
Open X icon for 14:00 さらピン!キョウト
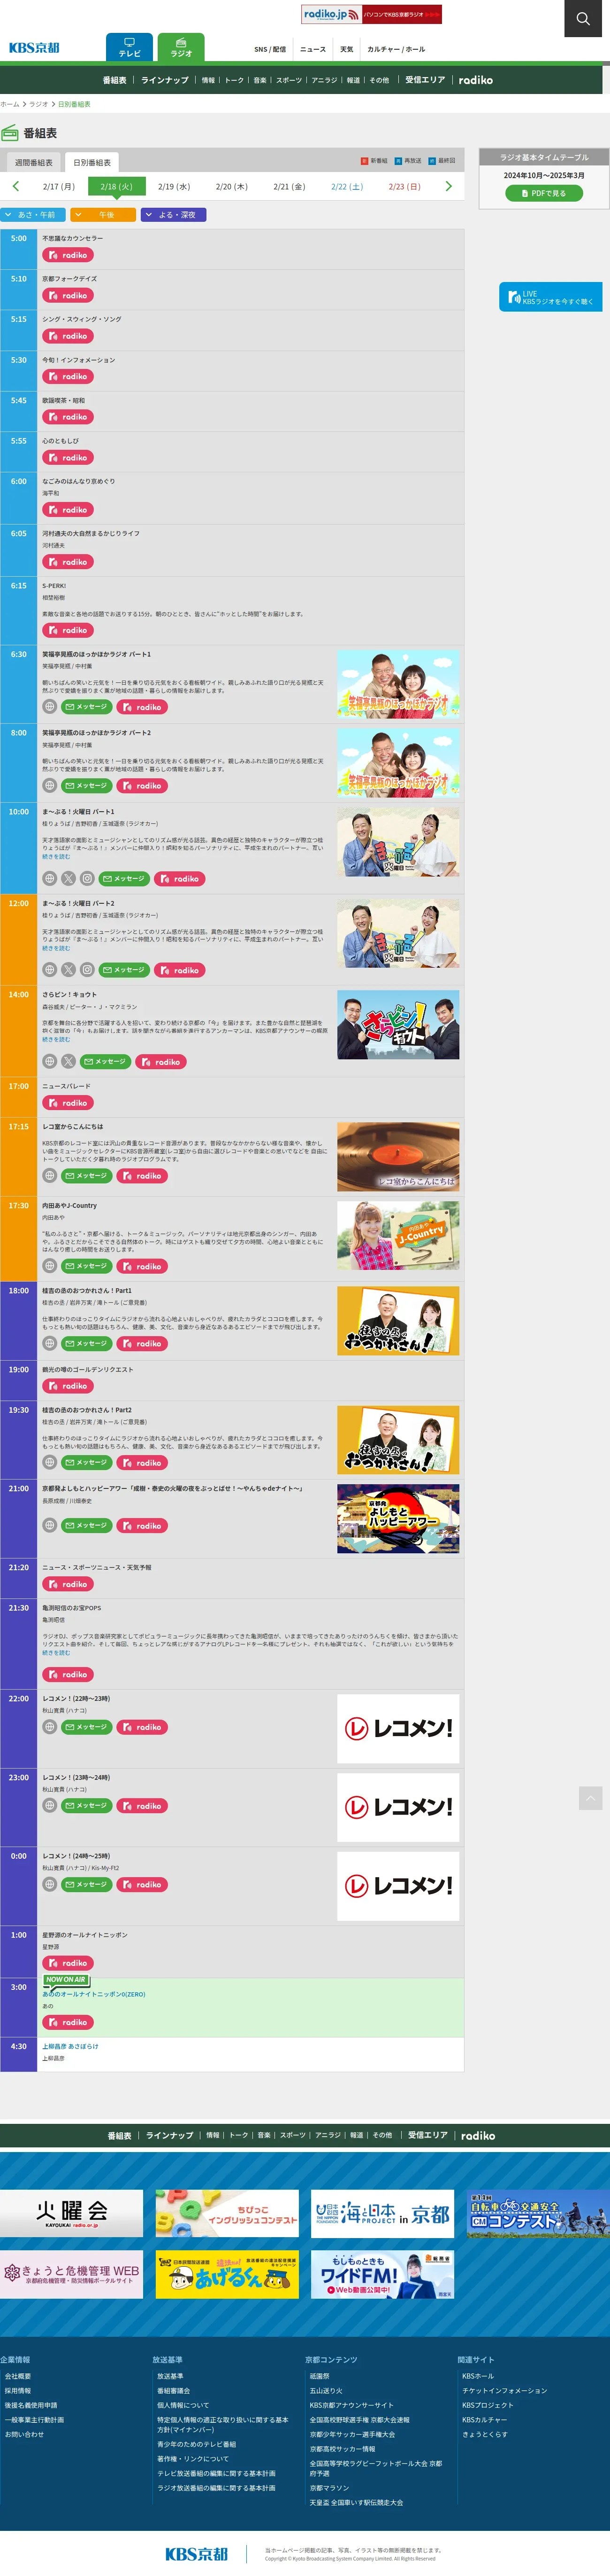68,1061
